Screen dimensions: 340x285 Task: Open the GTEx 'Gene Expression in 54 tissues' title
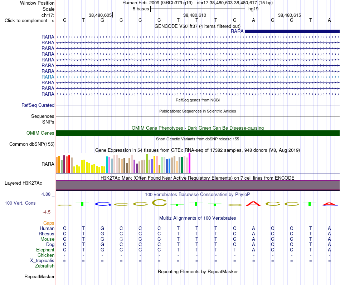[198, 150]
